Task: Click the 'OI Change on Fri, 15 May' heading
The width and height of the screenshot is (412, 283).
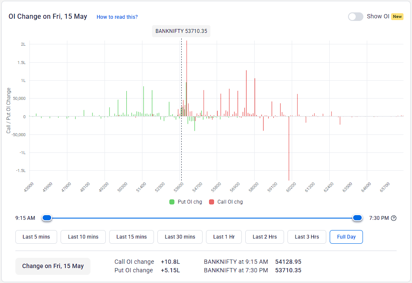Action: 48,16
